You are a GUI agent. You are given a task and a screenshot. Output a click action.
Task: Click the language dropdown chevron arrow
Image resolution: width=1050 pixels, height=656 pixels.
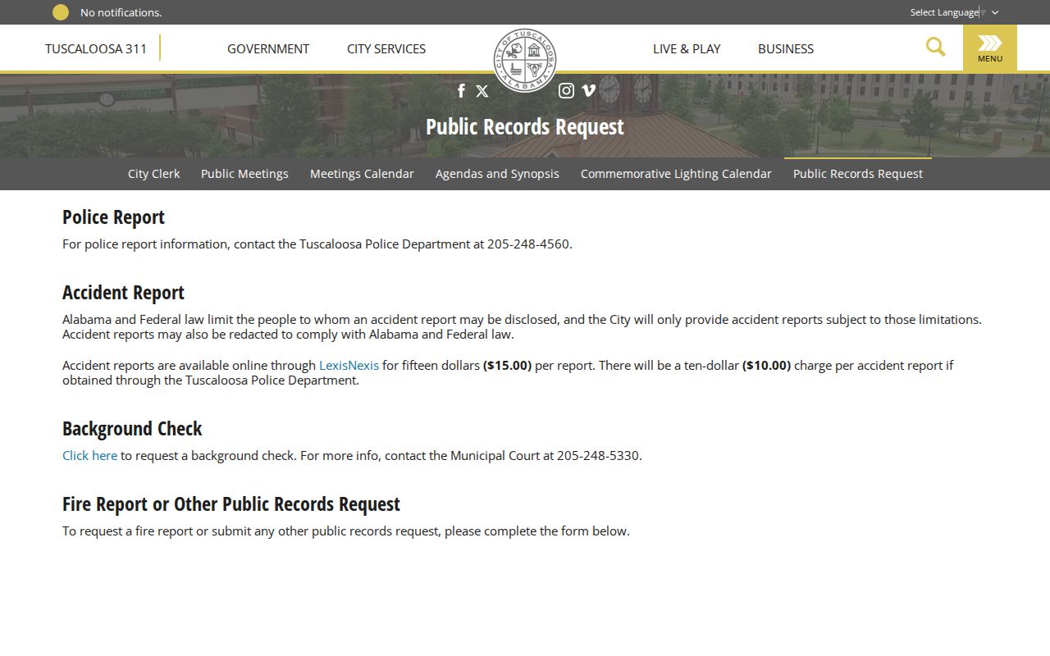995,12
